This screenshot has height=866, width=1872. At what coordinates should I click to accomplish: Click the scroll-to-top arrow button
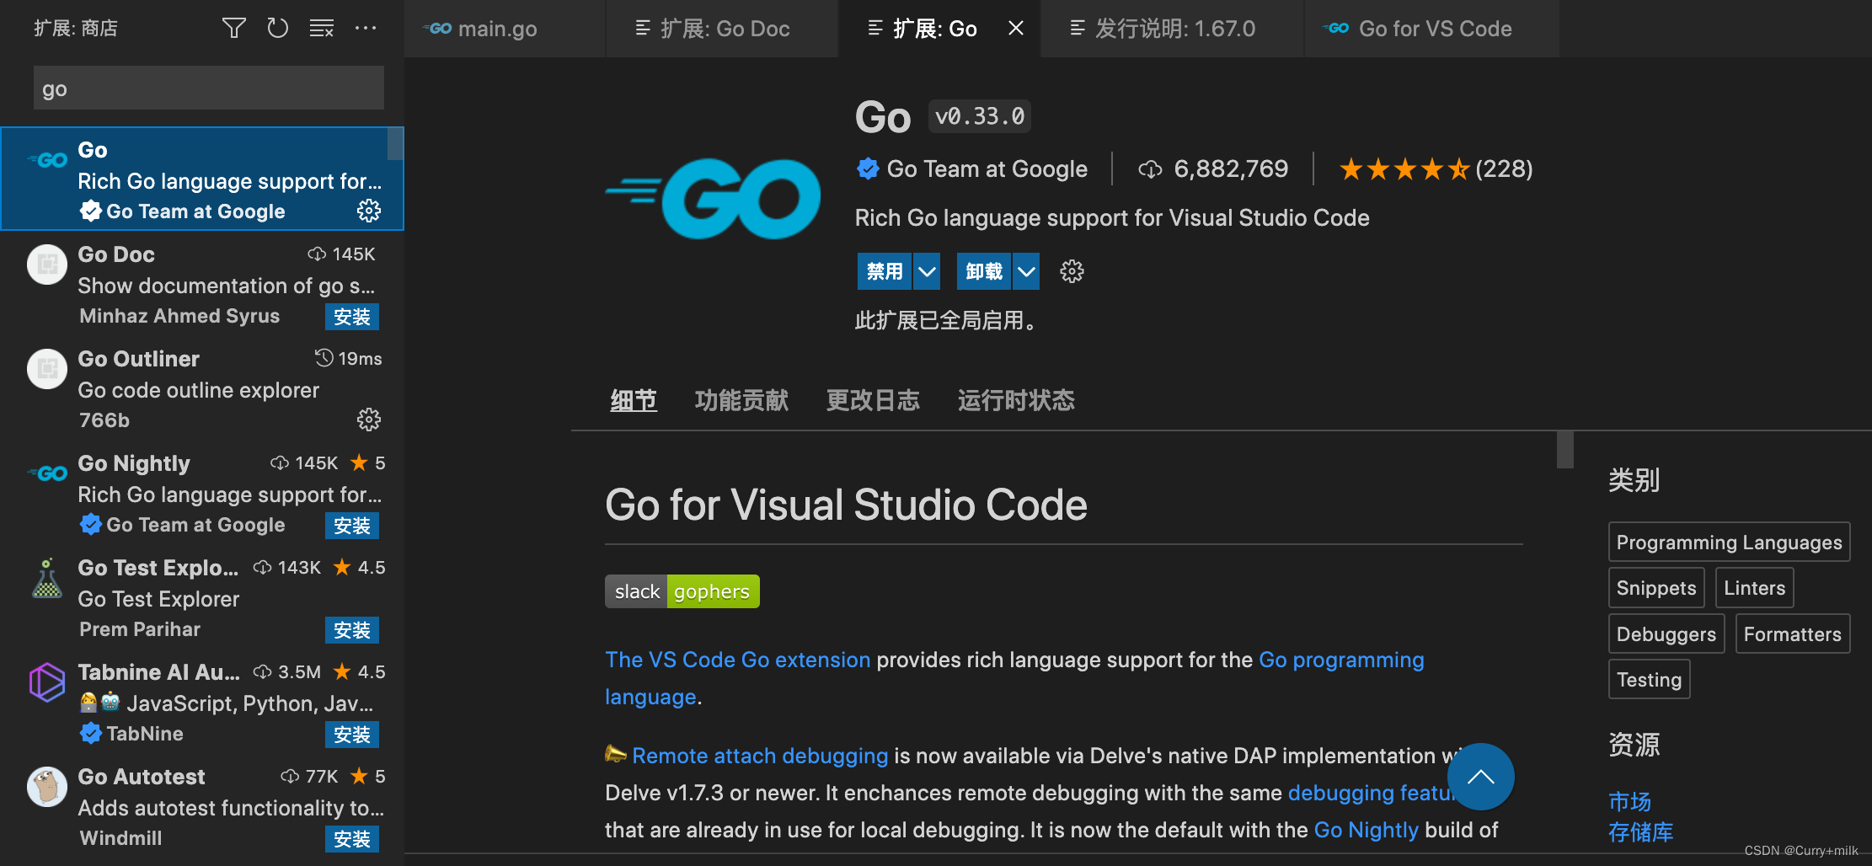click(x=1480, y=777)
